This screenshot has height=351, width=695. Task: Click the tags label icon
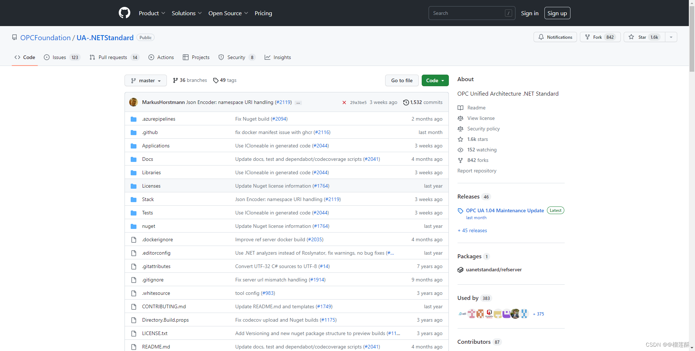point(216,80)
